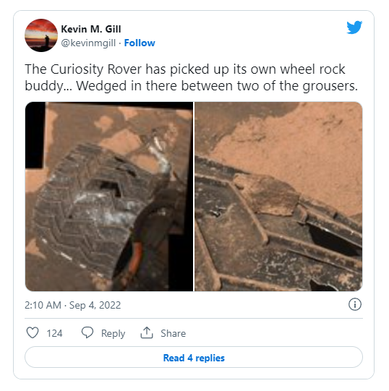
Task: Click the 124 likes count
Action: pyautogui.click(x=54, y=333)
